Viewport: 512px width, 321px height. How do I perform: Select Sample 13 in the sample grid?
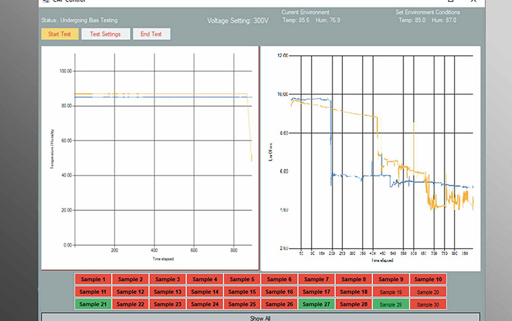pos(168,292)
